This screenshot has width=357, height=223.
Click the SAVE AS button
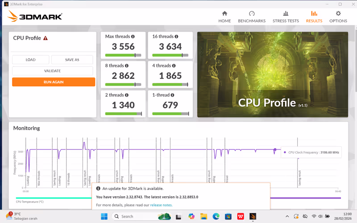(72, 60)
